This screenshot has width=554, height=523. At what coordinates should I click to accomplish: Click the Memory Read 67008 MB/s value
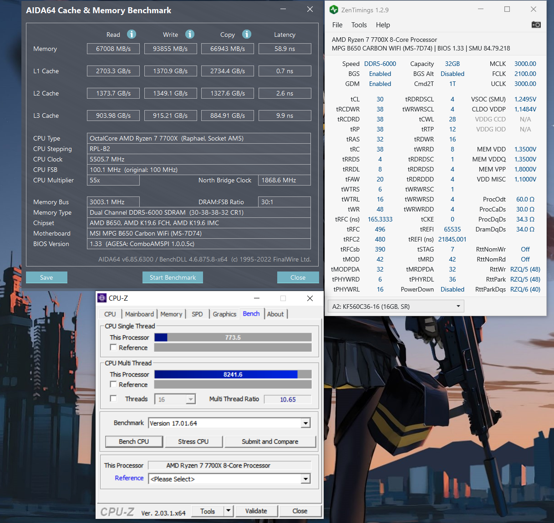pos(113,49)
